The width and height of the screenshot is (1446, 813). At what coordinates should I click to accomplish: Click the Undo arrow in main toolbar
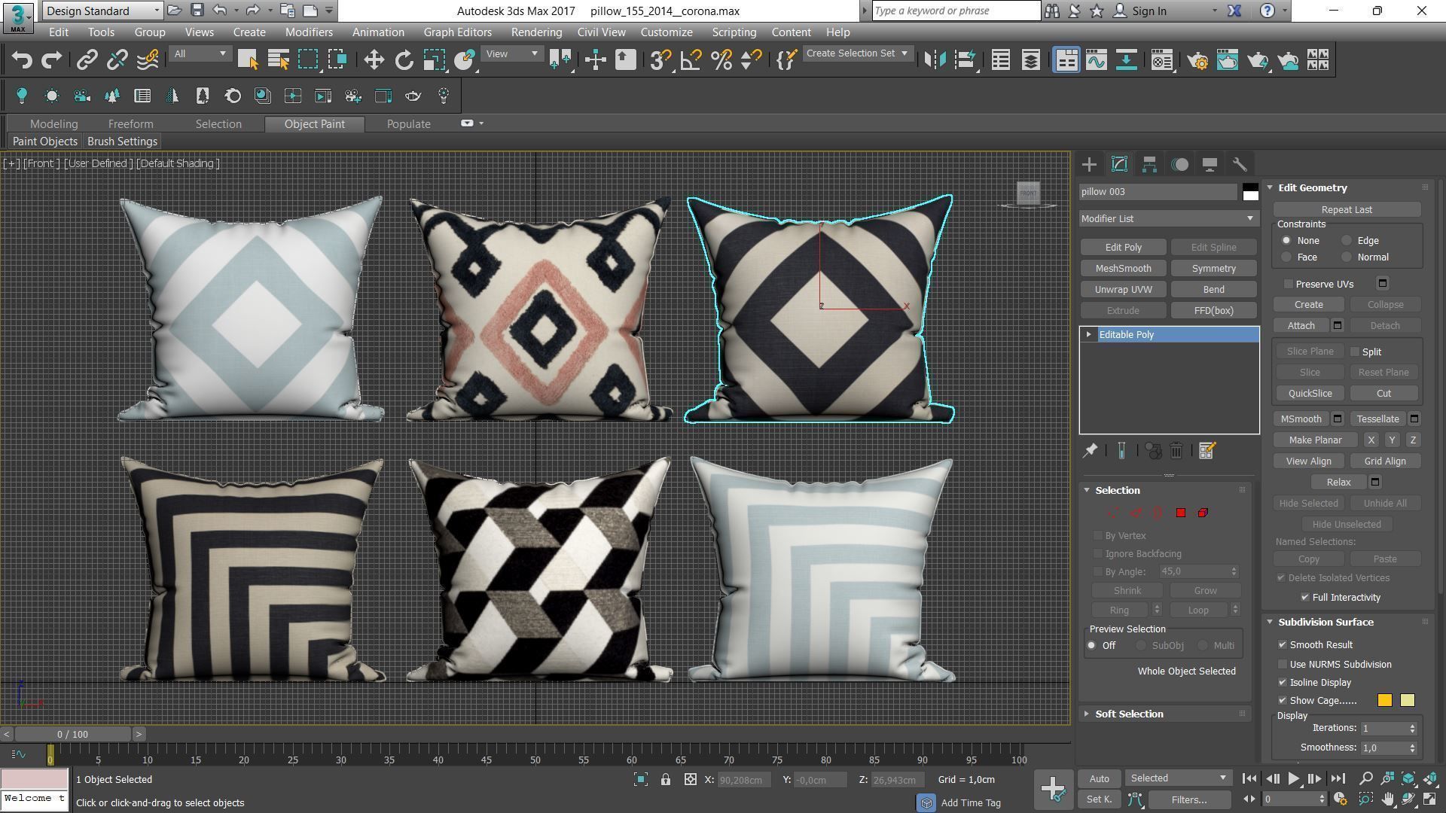[22, 60]
